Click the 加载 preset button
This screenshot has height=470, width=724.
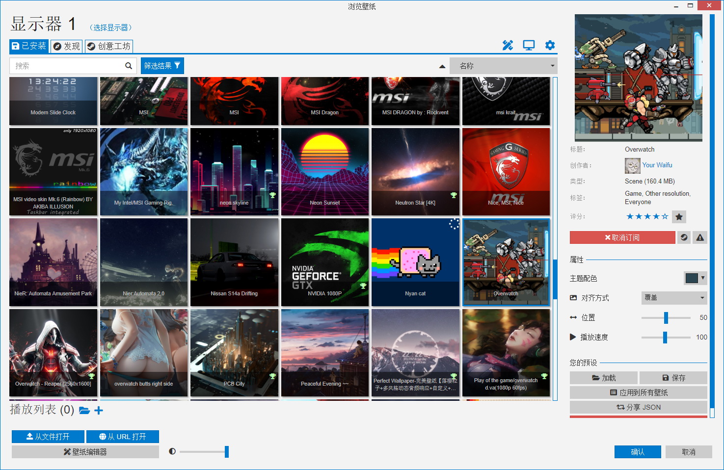coord(604,378)
